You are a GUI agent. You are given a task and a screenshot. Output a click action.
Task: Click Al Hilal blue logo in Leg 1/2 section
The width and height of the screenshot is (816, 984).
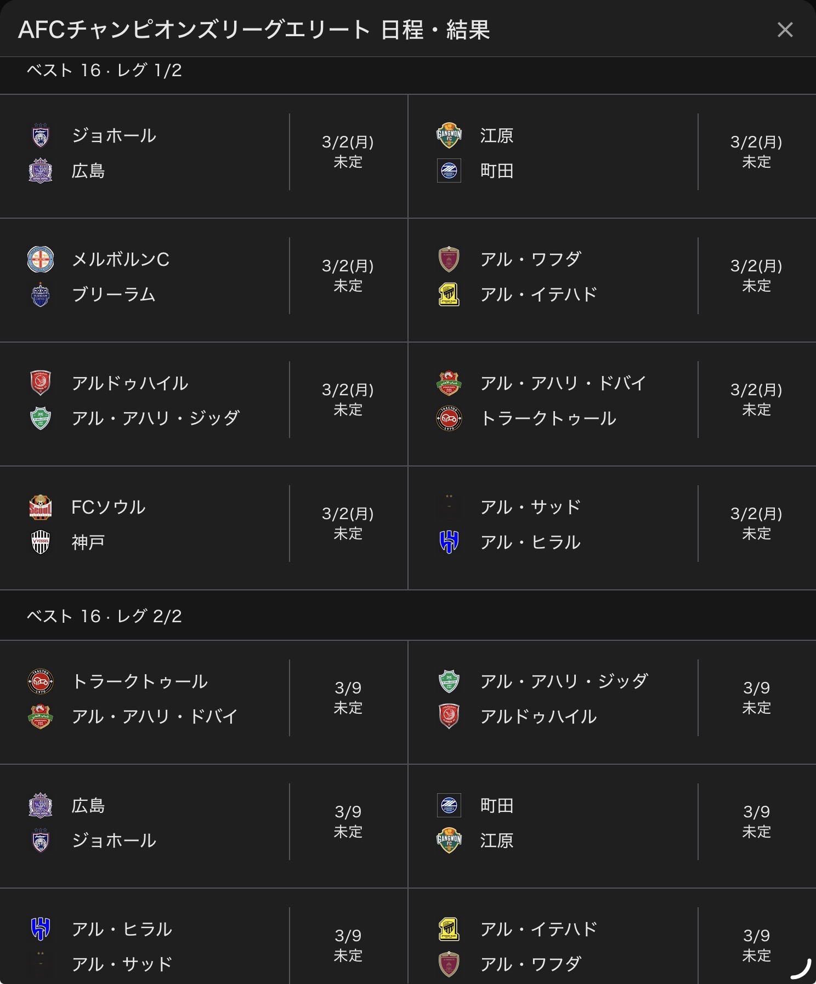pyautogui.click(x=449, y=543)
